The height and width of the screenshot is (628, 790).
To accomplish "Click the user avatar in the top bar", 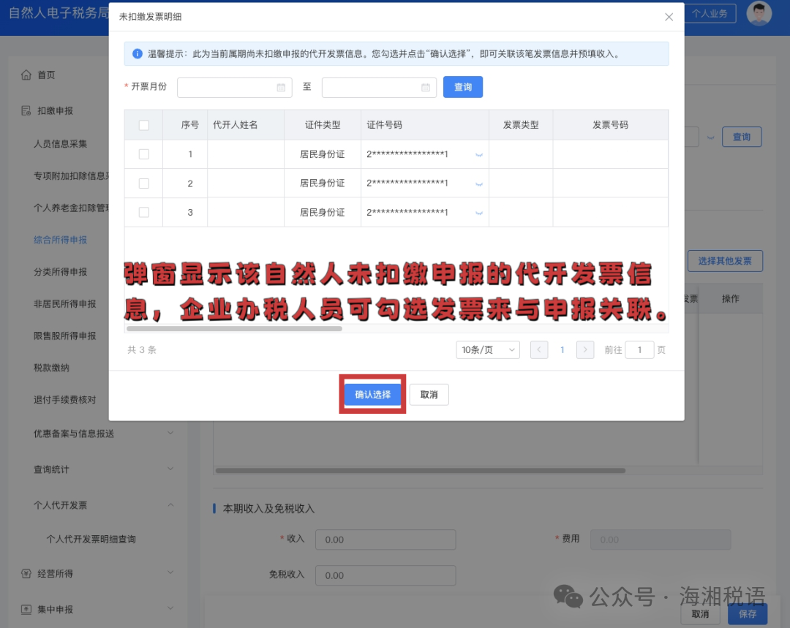I will point(759,14).
